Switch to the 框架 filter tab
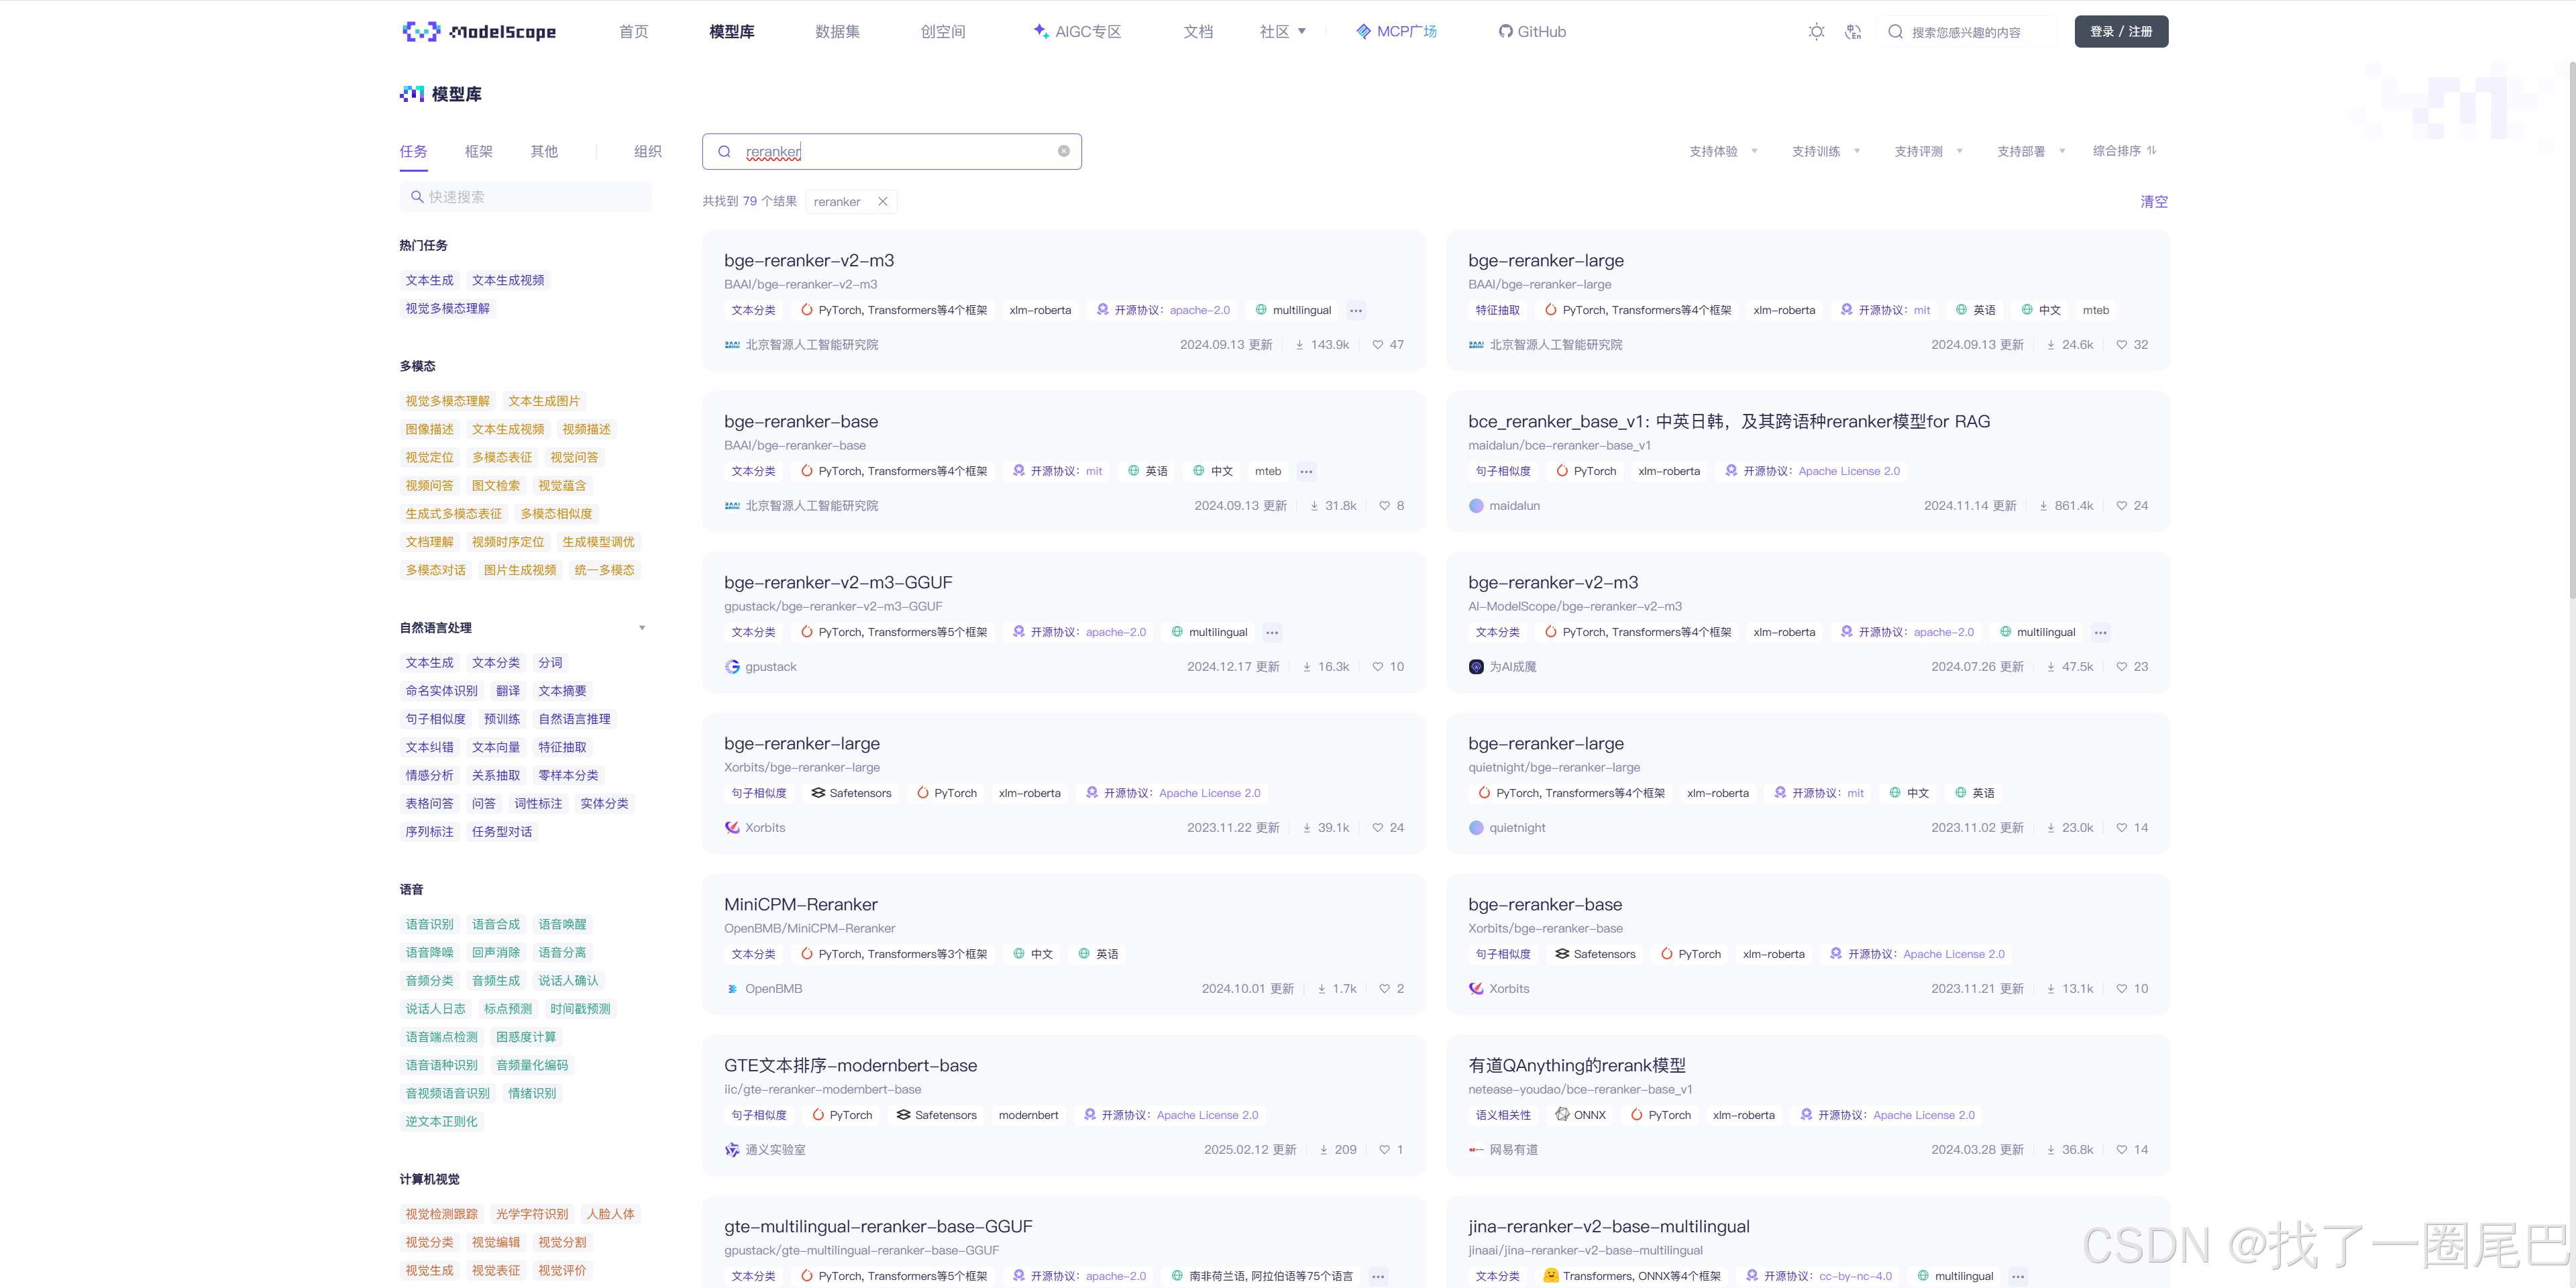Viewport: 2576px width, 1288px height. tap(478, 152)
